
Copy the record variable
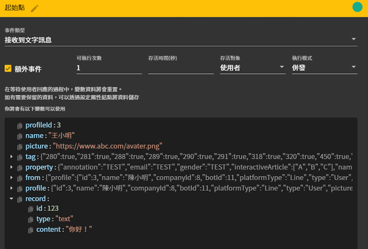20,200
